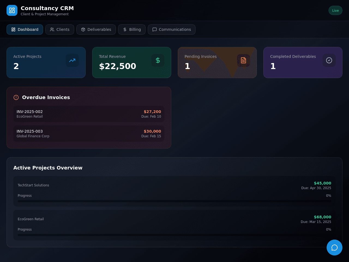Click the Consultancy CRM title
This screenshot has height=262, width=349.
click(47, 8)
